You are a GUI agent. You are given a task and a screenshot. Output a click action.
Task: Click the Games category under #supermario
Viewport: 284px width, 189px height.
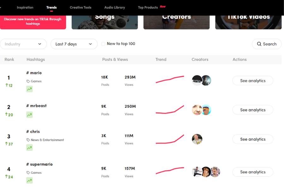click(36, 173)
